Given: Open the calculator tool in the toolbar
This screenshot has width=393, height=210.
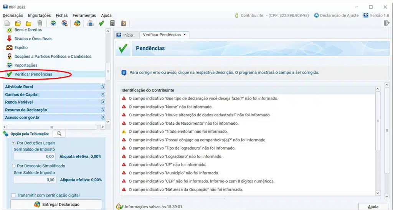Looking at the screenshot, I should [112, 23].
